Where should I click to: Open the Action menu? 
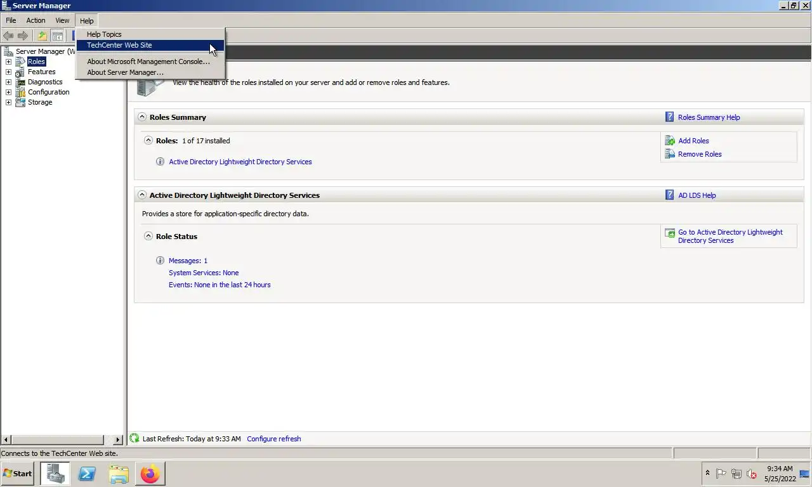click(36, 20)
